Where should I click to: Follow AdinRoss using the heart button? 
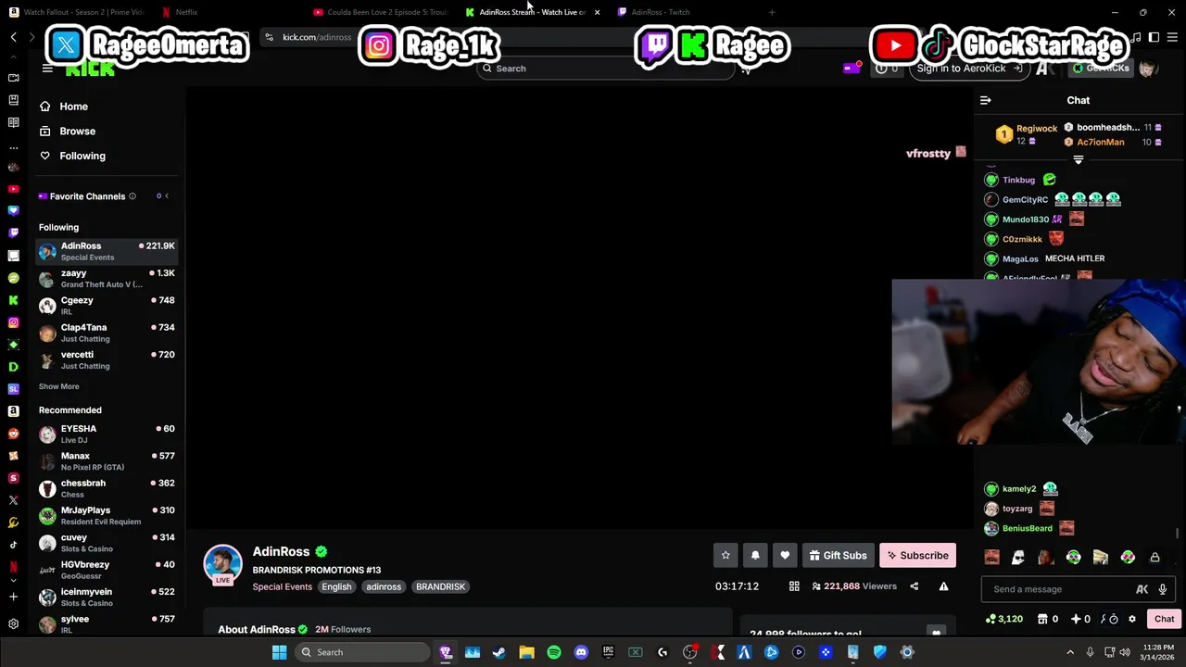point(785,555)
